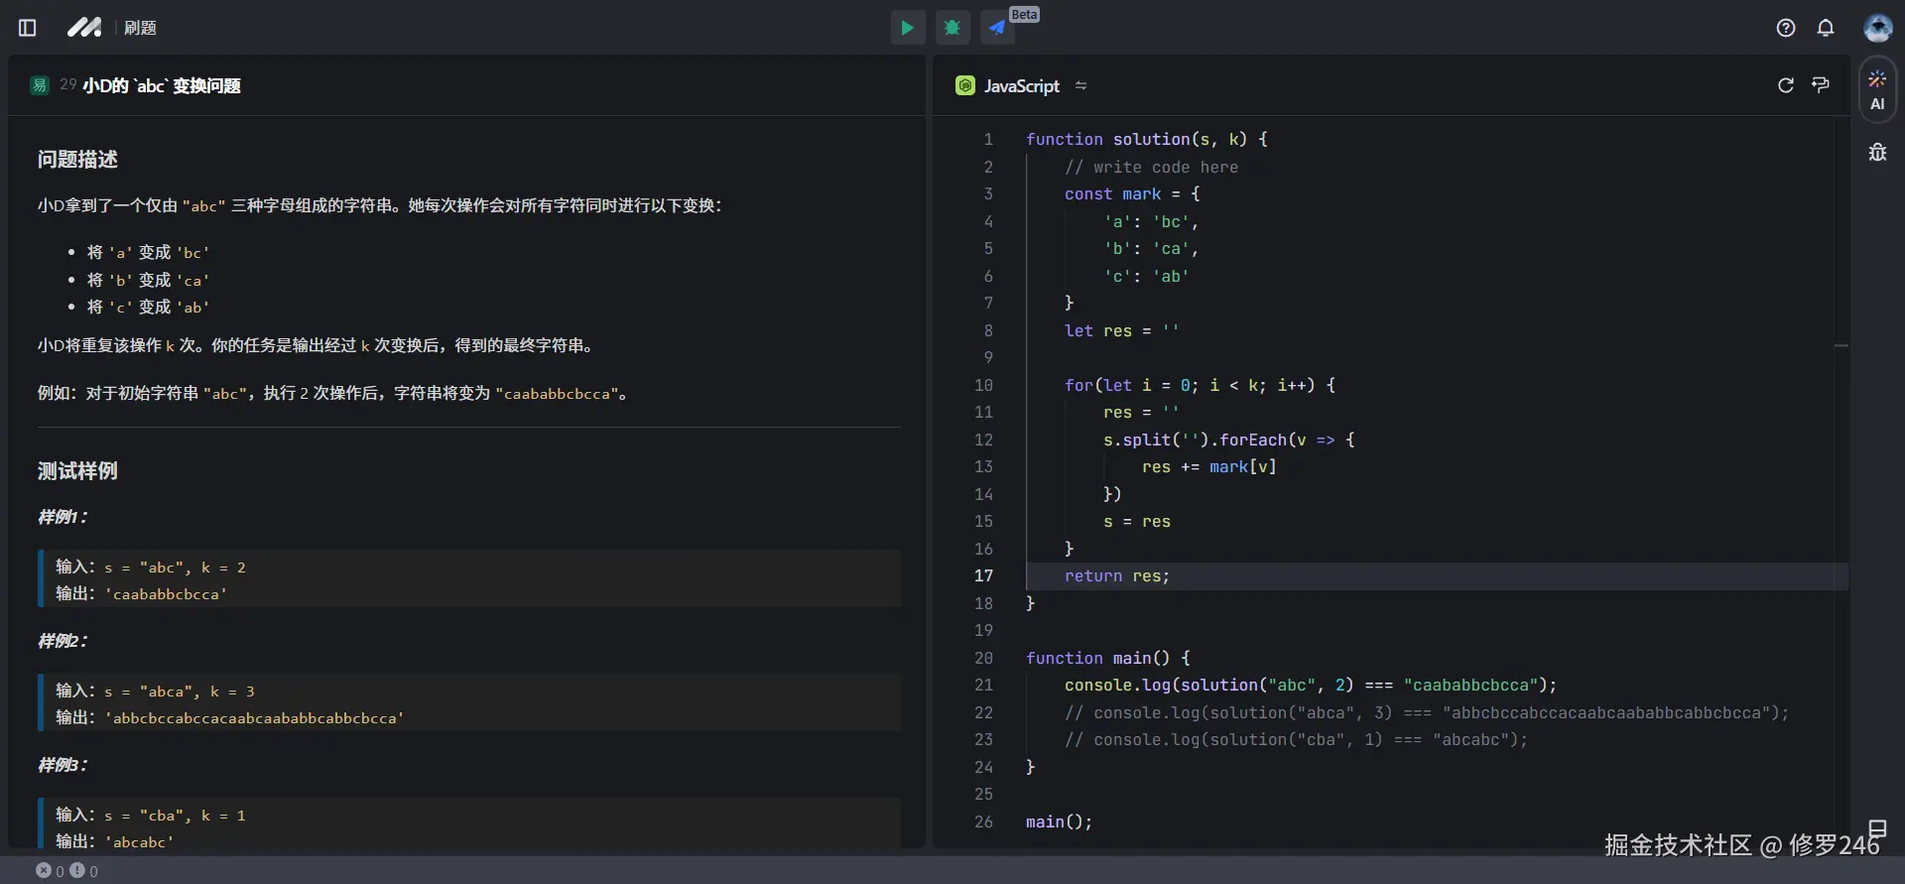Reset the code with the refresh icon

1786,85
